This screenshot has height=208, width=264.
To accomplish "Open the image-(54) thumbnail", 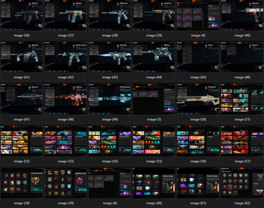I will click(x=110, y=141).
